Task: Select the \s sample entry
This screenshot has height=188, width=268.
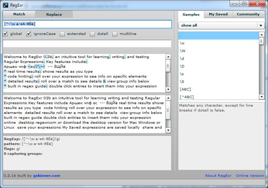Action: 219,74
